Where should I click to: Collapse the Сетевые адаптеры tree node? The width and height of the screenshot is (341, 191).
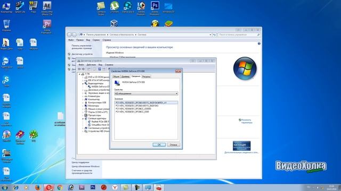point(83,119)
